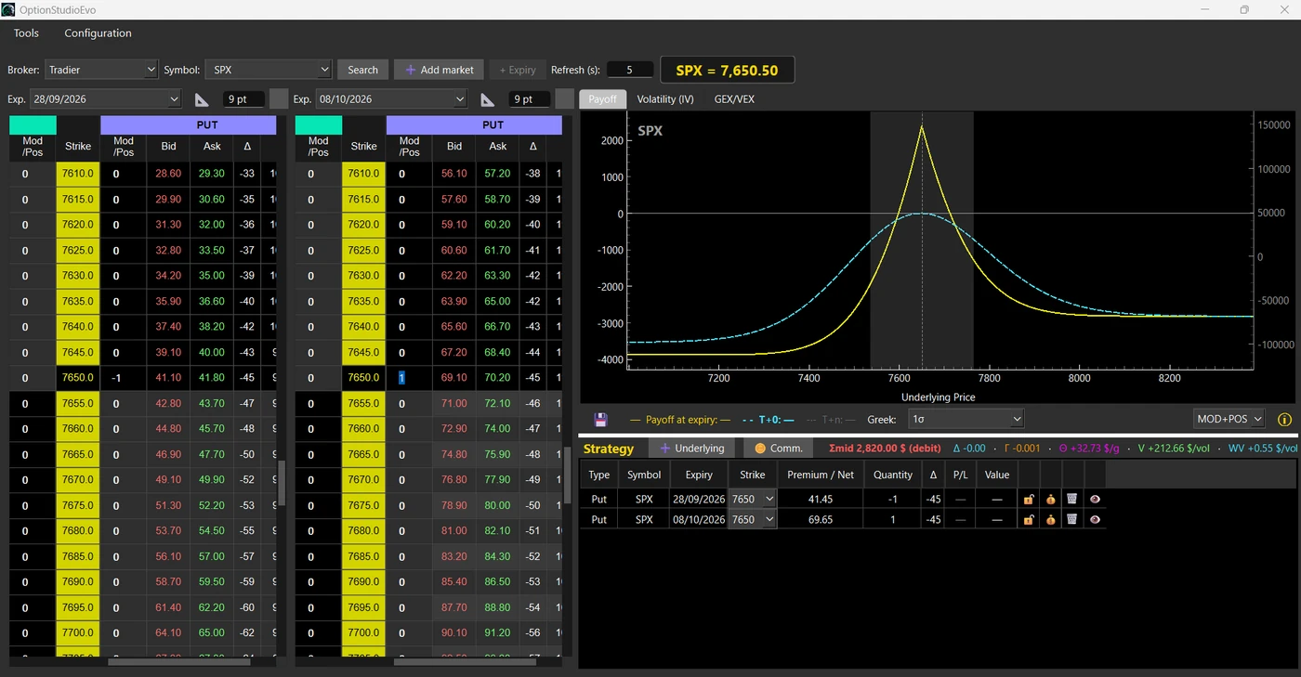
Task: Open the Configuration menu
Action: coord(98,33)
